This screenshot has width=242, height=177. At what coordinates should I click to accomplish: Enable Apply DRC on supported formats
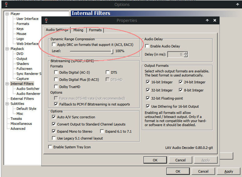pyautogui.click(x=54, y=45)
